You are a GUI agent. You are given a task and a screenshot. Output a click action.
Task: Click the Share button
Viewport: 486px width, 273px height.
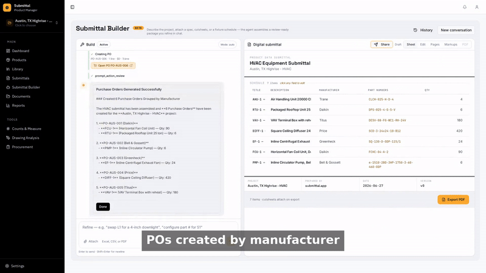[x=382, y=44]
